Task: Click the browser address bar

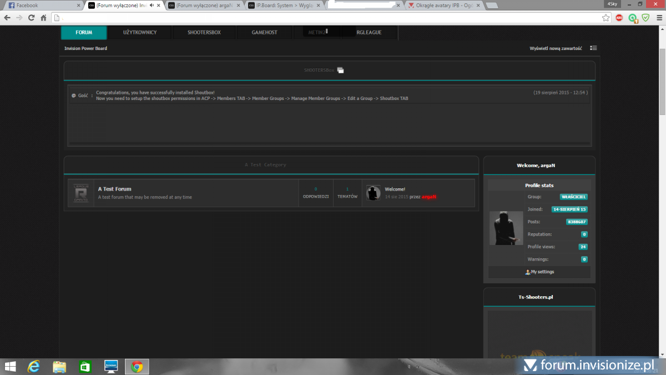Action: coord(327,18)
